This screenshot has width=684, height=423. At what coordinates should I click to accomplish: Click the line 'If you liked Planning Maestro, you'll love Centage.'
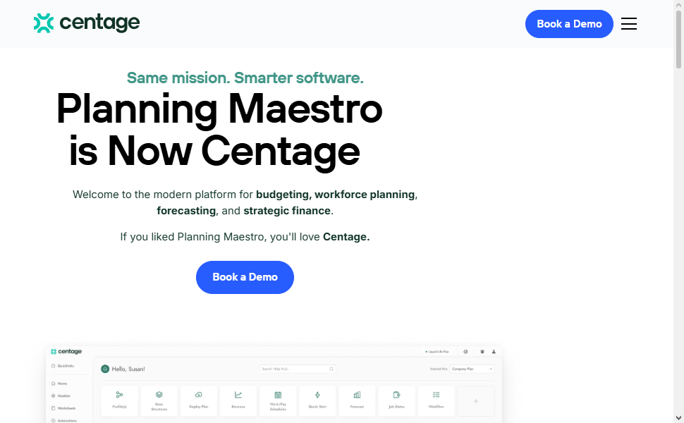(x=245, y=237)
